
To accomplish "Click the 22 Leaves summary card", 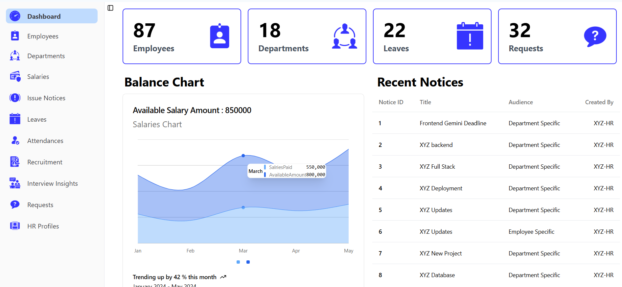I will click(432, 36).
